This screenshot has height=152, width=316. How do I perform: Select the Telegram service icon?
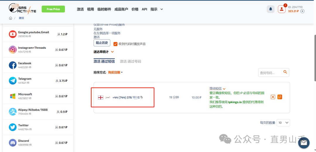pos(13,81)
